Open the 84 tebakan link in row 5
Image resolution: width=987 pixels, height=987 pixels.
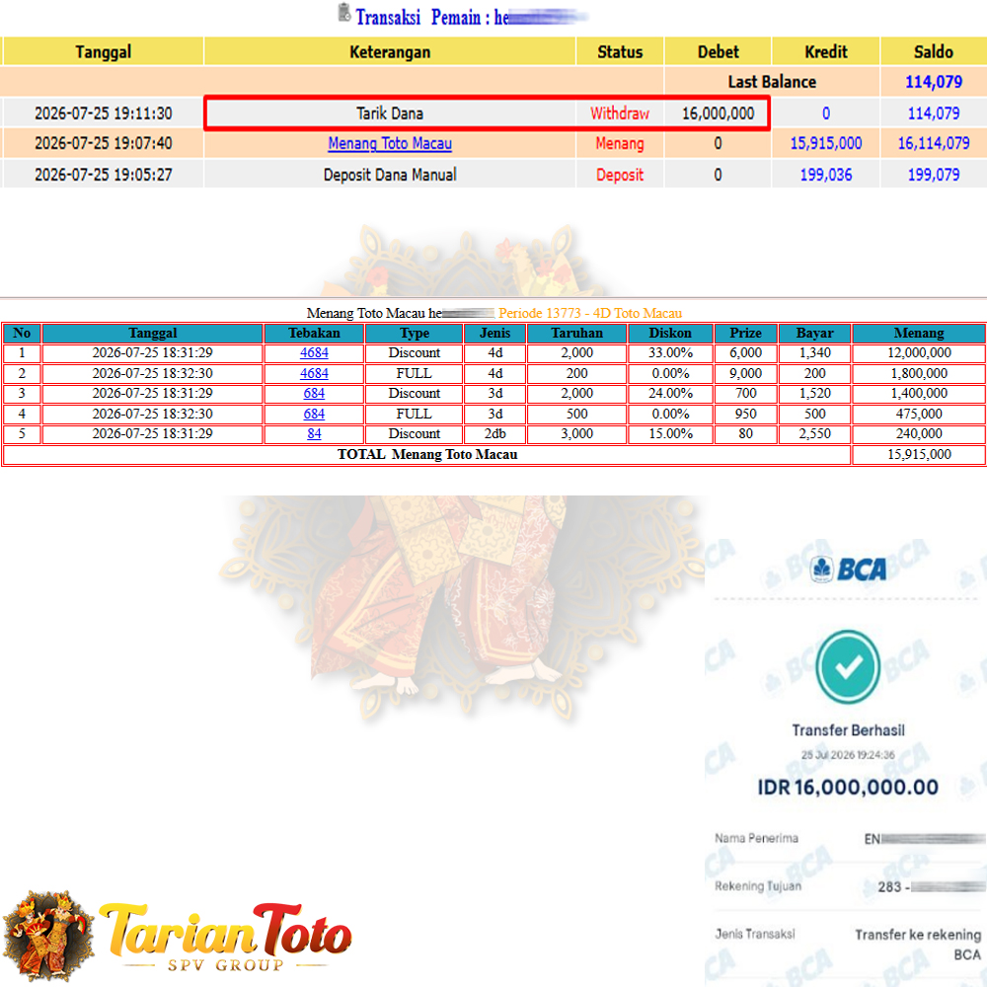click(314, 434)
